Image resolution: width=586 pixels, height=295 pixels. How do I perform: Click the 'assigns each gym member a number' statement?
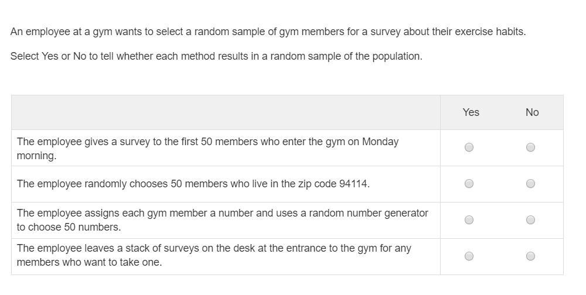pyautogui.click(x=222, y=219)
